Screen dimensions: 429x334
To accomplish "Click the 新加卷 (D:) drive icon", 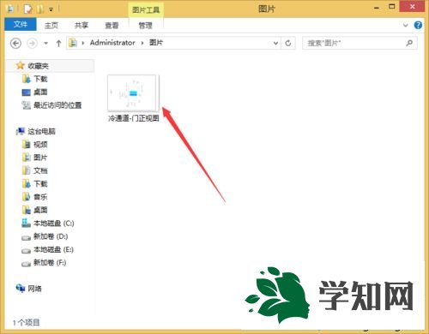I will coord(26,237).
